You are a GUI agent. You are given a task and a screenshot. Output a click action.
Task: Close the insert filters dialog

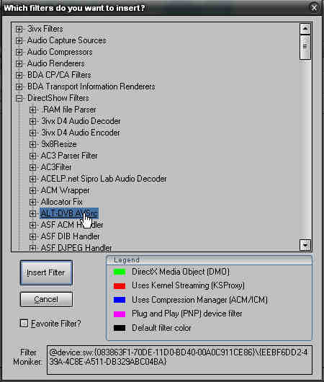point(314,8)
